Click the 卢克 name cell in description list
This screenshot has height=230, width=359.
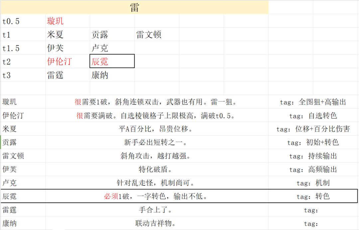point(23,182)
